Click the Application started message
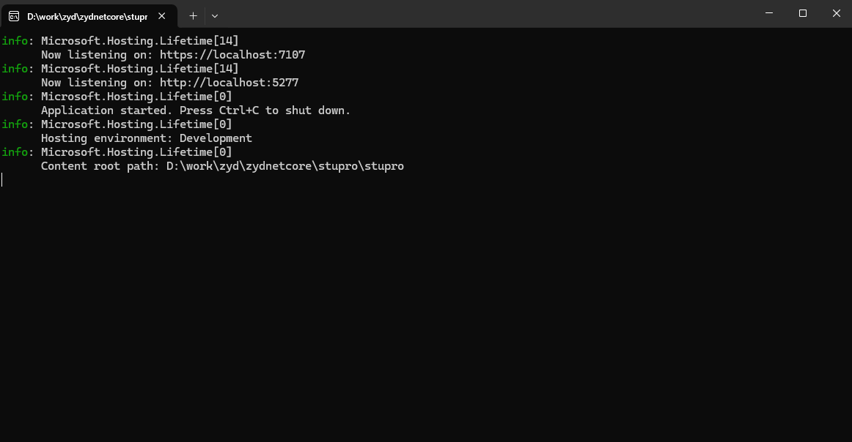The height and width of the screenshot is (442, 852). coord(194,110)
